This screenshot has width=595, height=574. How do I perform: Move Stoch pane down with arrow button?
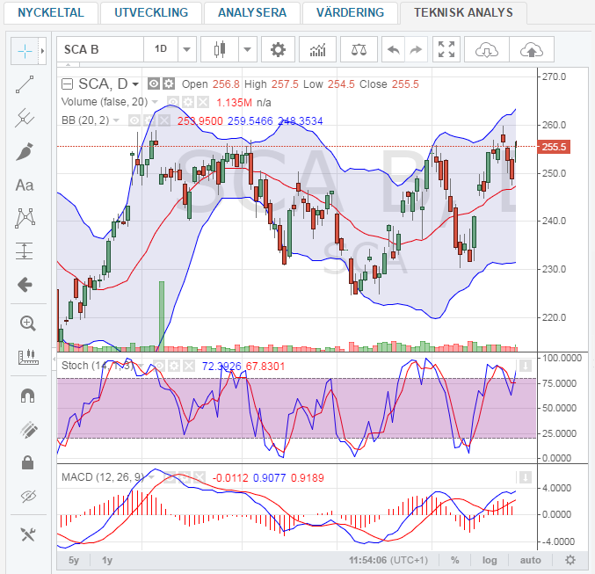[526, 366]
